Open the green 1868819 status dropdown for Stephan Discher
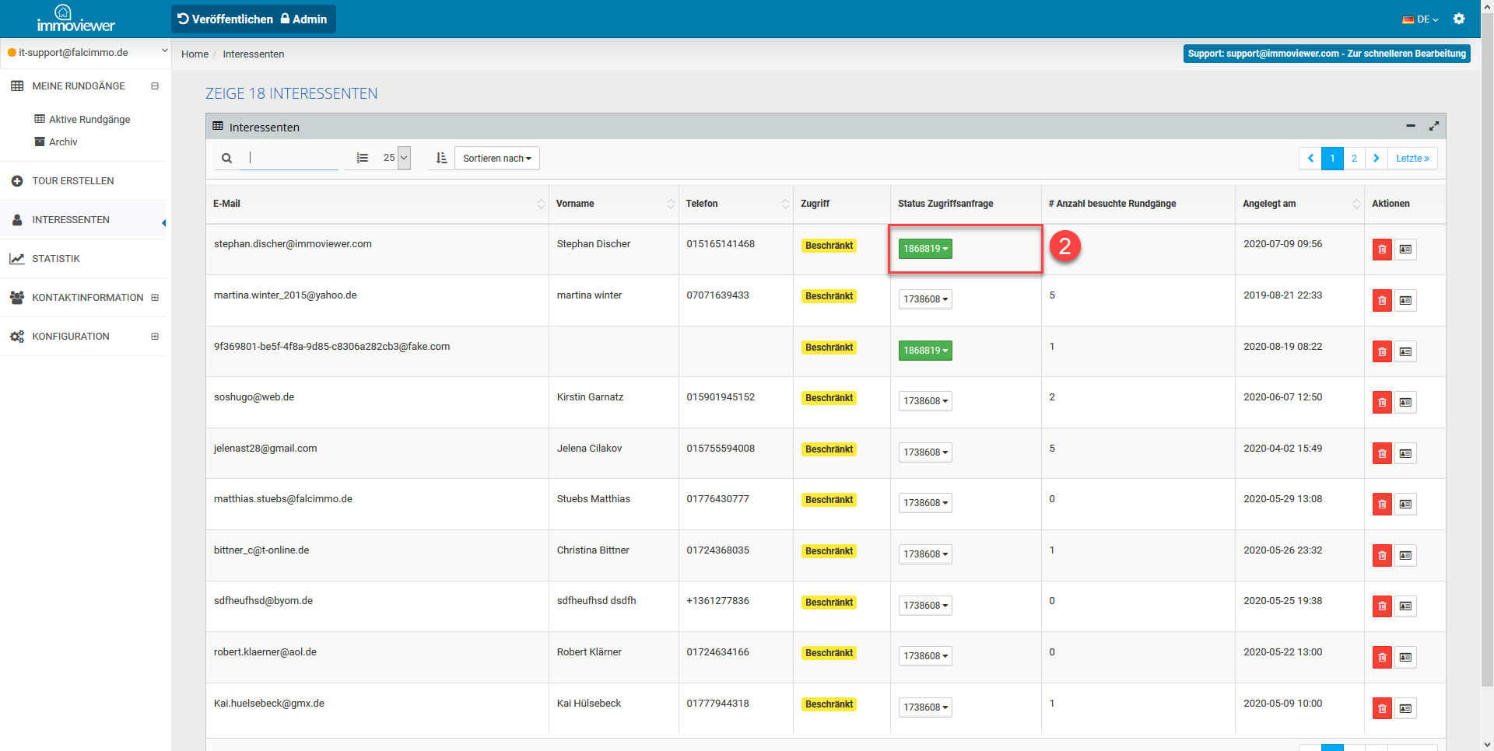Screen dimensions: 1494x751 point(925,249)
